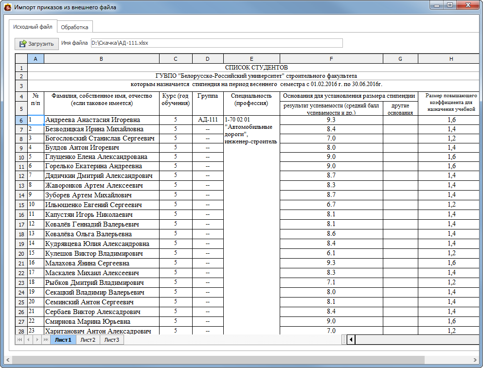Click the 'Специальность (профессия)' heading cell
Viewport: 483px width, 368px height.
(251, 104)
